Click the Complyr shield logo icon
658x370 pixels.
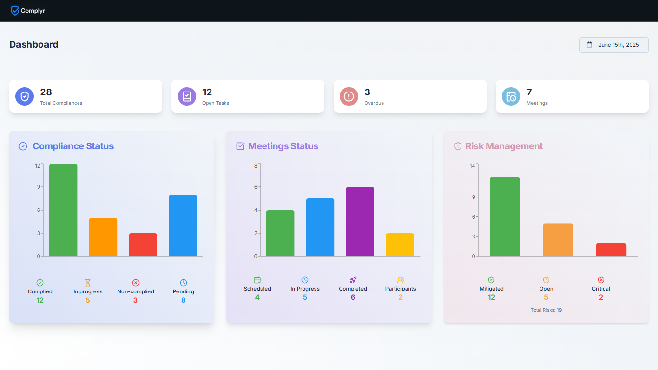coord(15,11)
